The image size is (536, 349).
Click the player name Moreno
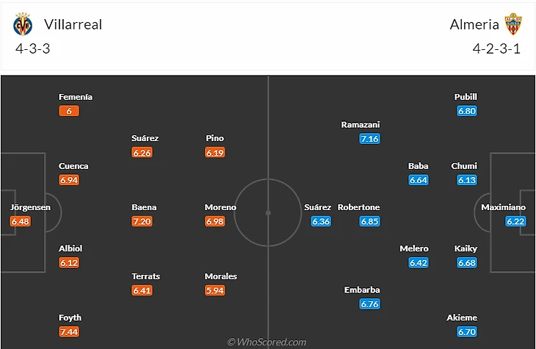click(220, 207)
